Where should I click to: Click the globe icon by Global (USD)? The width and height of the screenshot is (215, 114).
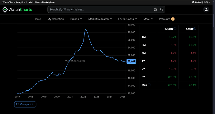[193, 2]
